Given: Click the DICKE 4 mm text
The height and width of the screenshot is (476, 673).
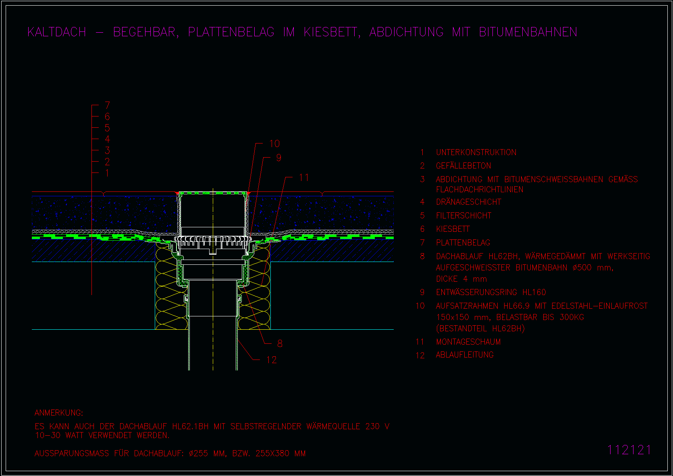Looking at the screenshot, I should pos(461,279).
